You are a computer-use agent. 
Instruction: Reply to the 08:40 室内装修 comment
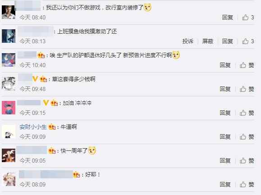pos(227,17)
